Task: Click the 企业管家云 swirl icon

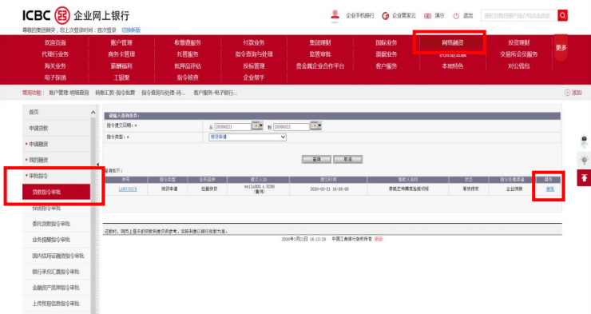Action: [385, 16]
